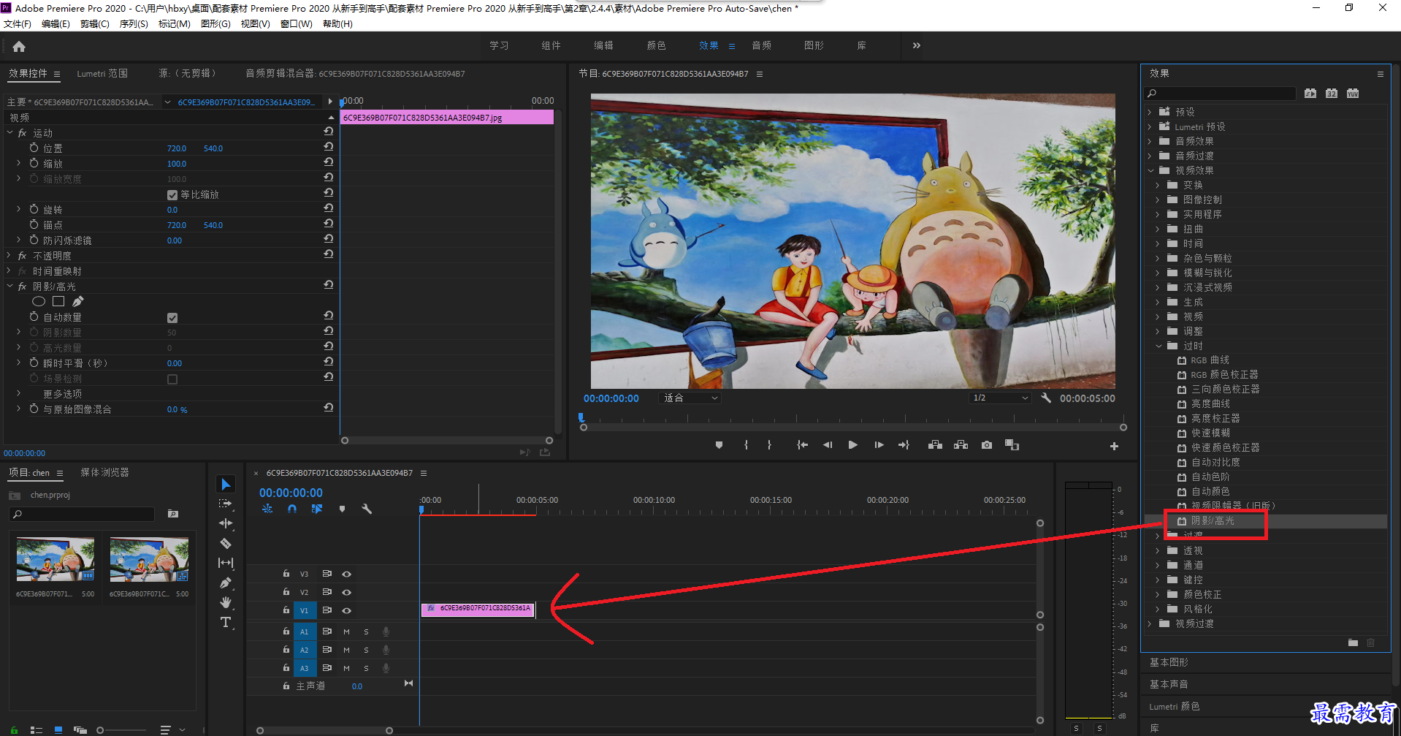
Task: Show more workspaces overflow arrow
Action: [916, 45]
